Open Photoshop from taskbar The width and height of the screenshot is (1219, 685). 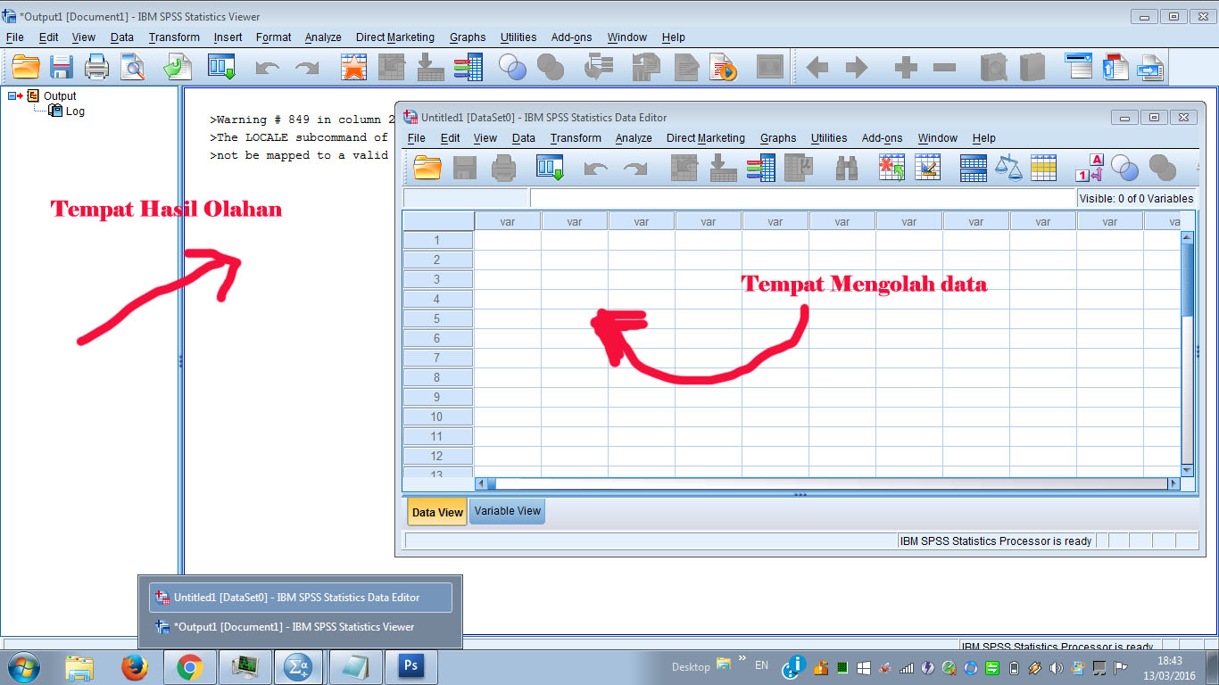[411, 666]
